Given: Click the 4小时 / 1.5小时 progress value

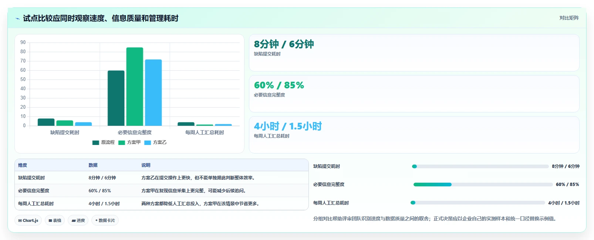Looking at the screenshot, I should 564,203.
